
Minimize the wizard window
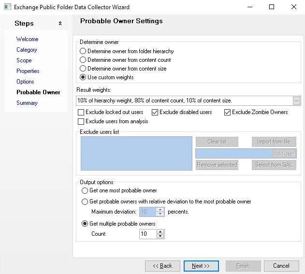tap(250, 7)
